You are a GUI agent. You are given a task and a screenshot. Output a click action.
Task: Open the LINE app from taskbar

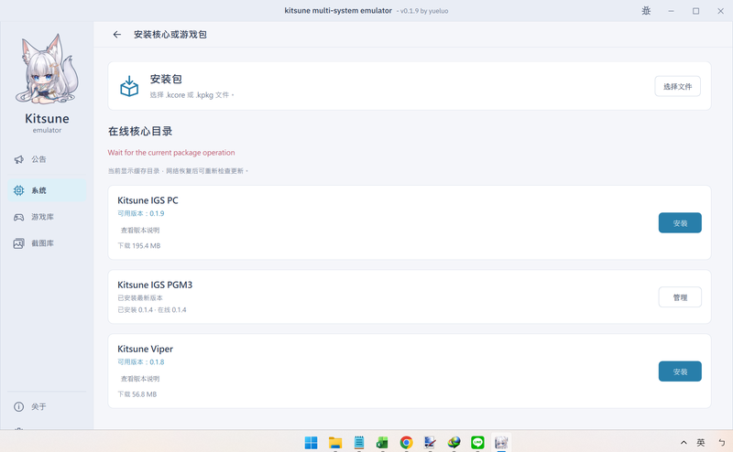477,442
